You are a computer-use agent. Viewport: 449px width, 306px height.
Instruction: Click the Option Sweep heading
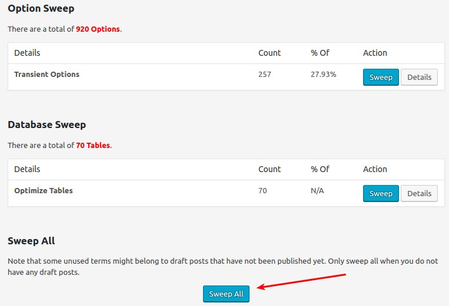click(41, 9)
